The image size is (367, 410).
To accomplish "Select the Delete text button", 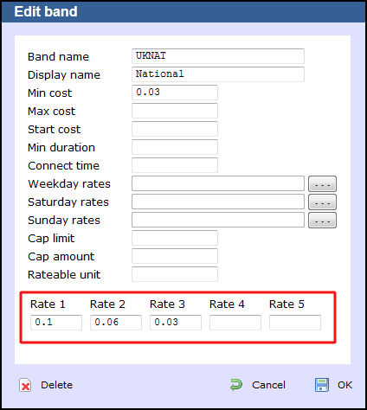I will click(57, 385).
